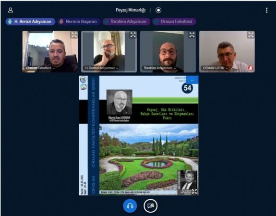Minimize the presentation with blue minus button
Viewport: 276px width, 216px height.
click(x=192, y=80)
